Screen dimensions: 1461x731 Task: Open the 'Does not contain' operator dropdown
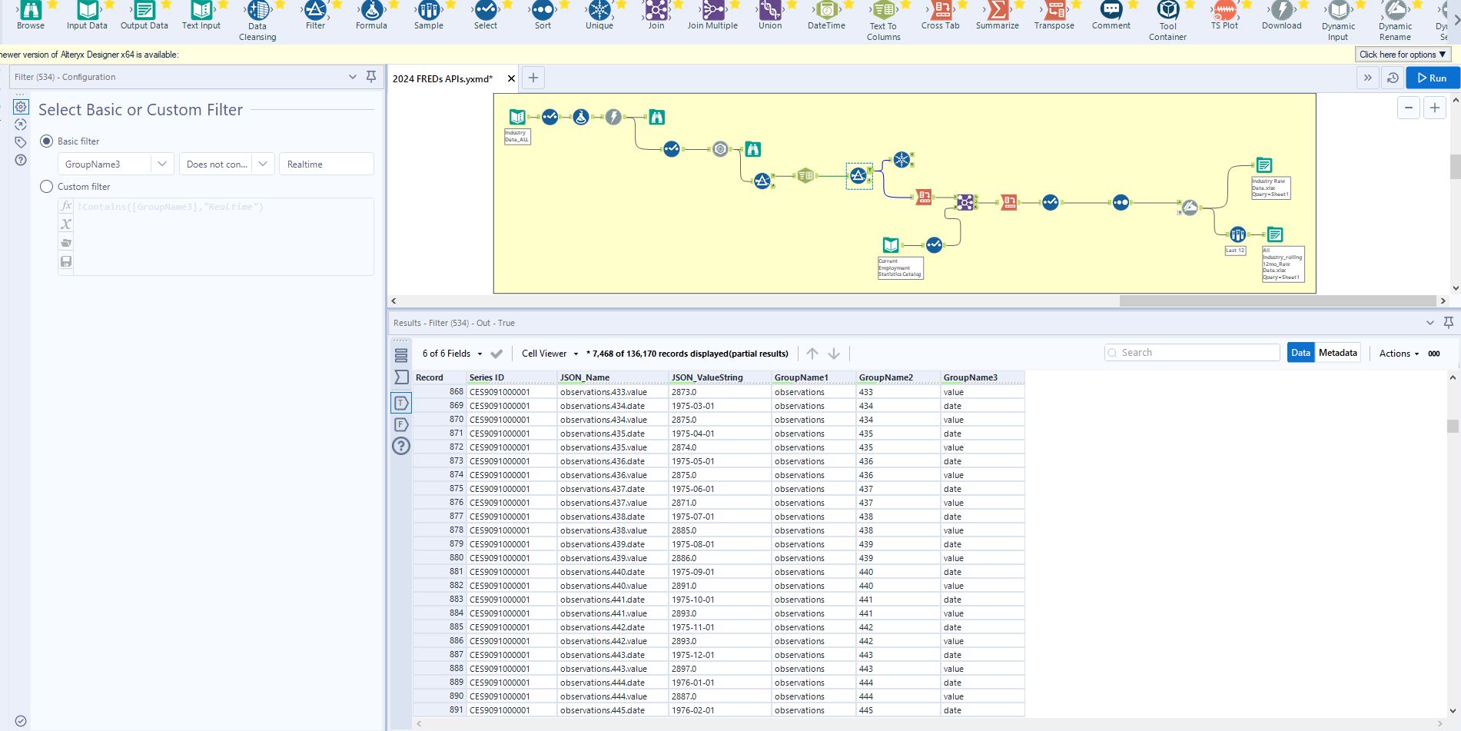point(264,164)
